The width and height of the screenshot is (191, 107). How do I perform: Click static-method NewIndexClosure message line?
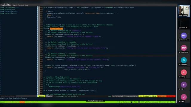point(13,98)
